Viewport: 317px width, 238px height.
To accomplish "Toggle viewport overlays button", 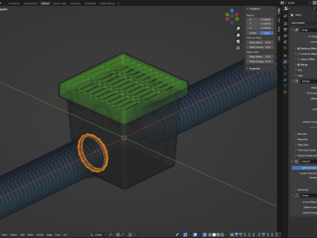I will (195, 235).
